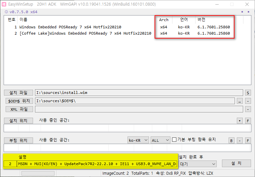Open the ko-KR language dropdown
The image size is (255, 177).
coord(138,140)
